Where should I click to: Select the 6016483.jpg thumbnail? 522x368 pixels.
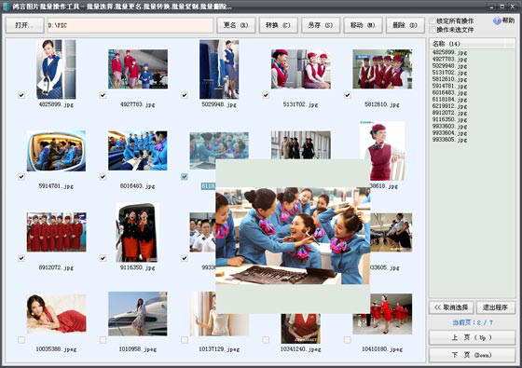(x=138, y=151)
